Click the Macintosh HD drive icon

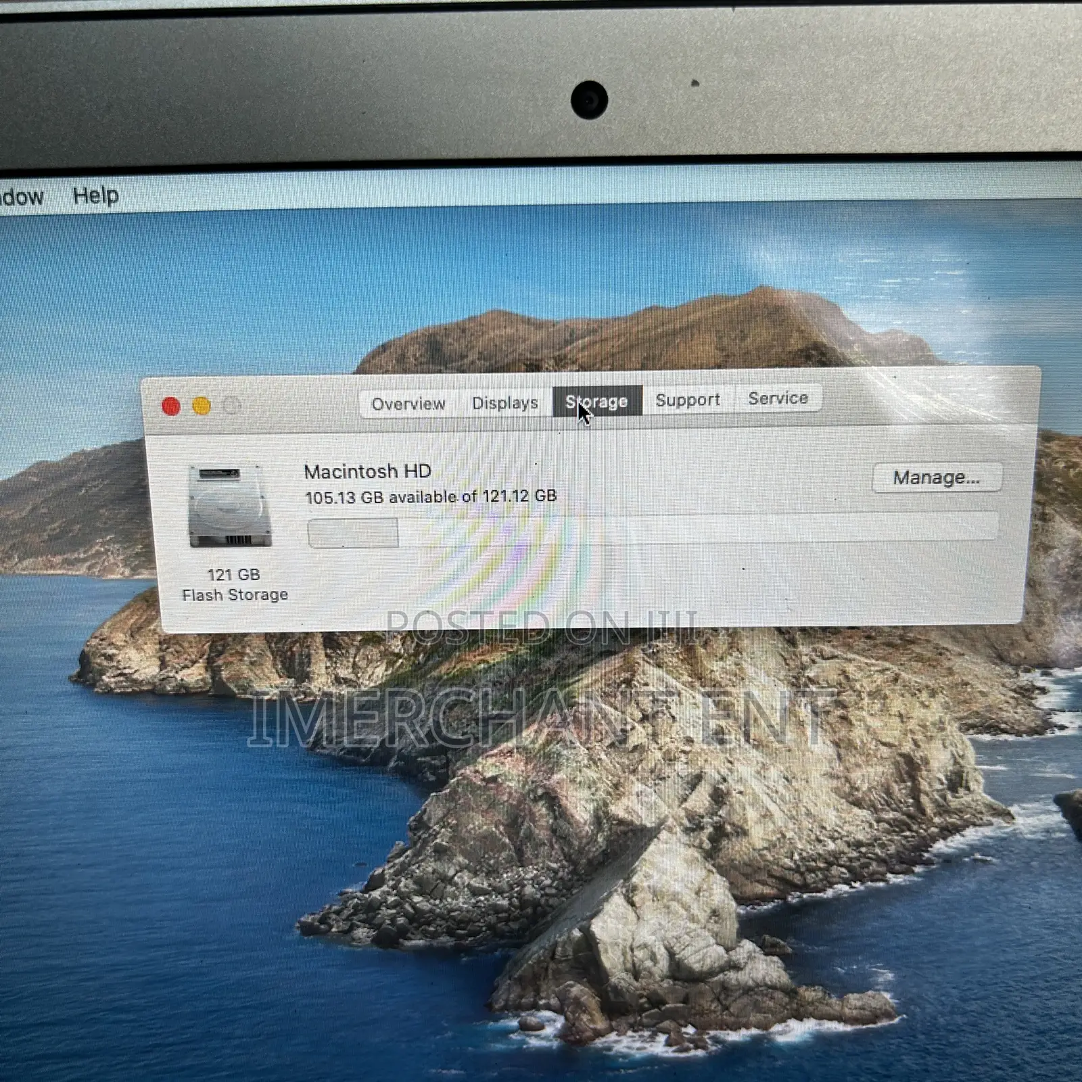point(229,506)
